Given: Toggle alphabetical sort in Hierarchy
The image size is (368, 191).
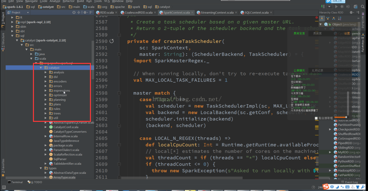Looking at the screenshot, I should 339,18.
